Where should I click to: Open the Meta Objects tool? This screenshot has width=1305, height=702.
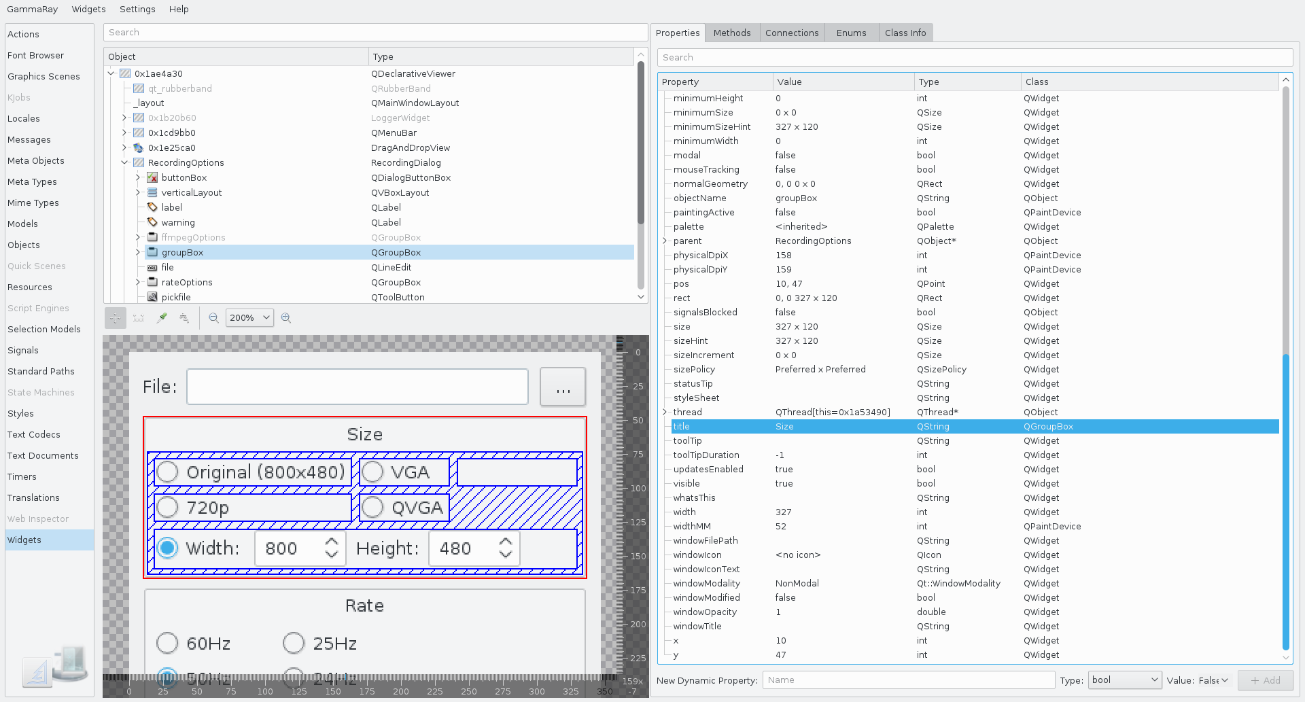[36, 160]
